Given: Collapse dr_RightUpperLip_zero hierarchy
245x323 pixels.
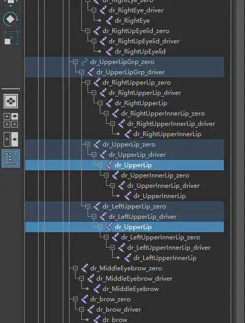Looking at the screenshot, I should tap(88, 83).
